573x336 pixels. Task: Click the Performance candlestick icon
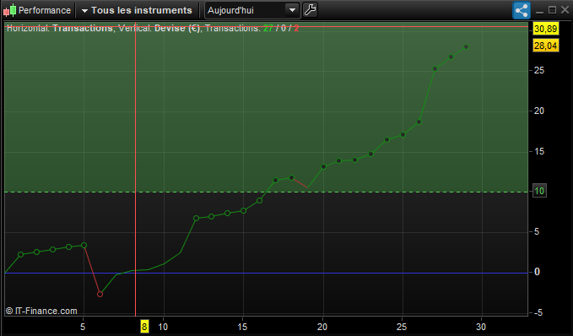point(10,10)
